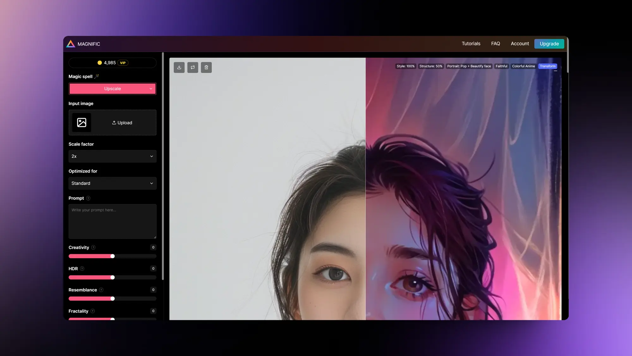Click the Resemblance help icon
632x356 pixels.
coord(101,290)
